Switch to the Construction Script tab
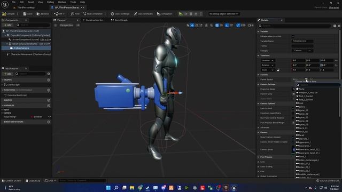Viewport: 342px width, 192px height. pos(94,20)
